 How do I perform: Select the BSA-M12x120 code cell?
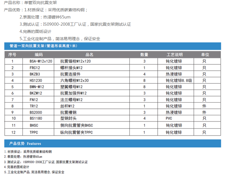click(41, 61)
